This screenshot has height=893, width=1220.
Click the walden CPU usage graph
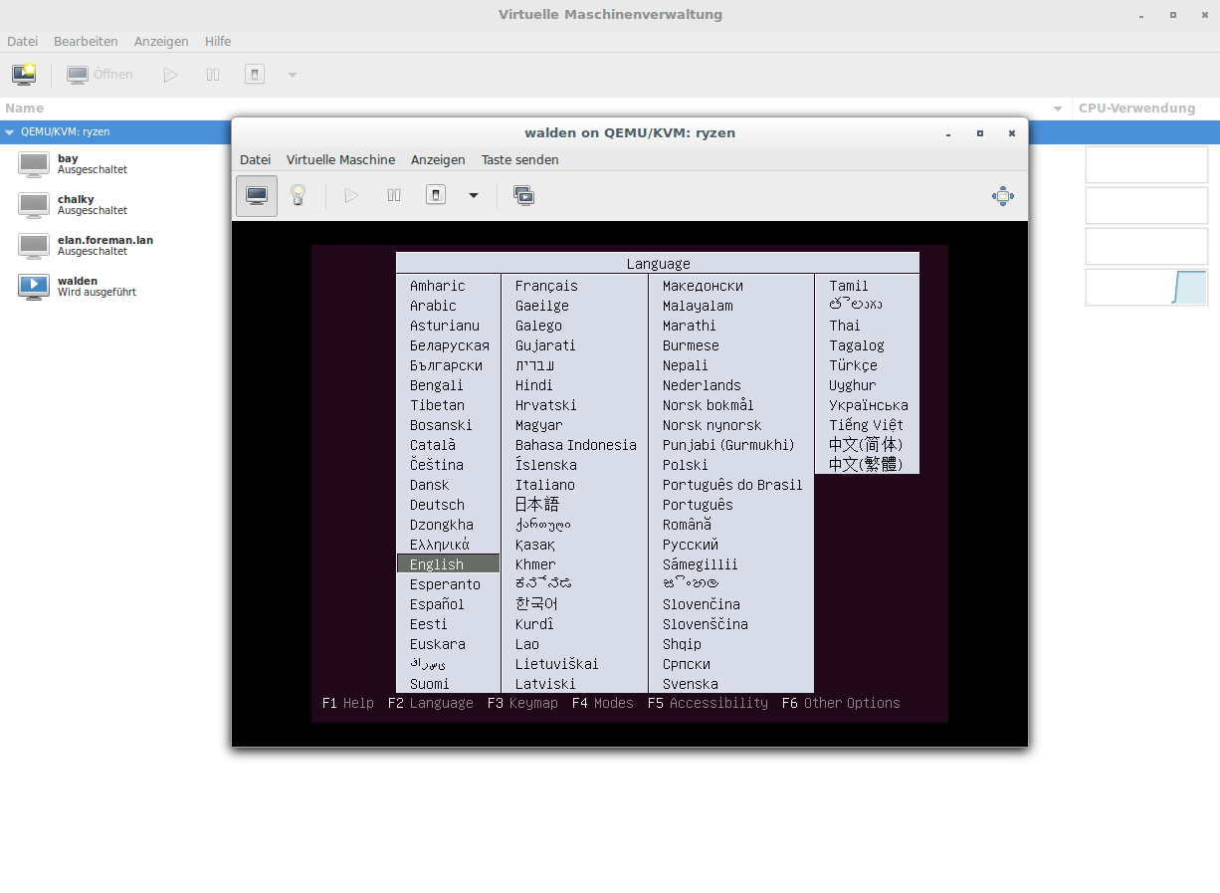point(1146,287)
